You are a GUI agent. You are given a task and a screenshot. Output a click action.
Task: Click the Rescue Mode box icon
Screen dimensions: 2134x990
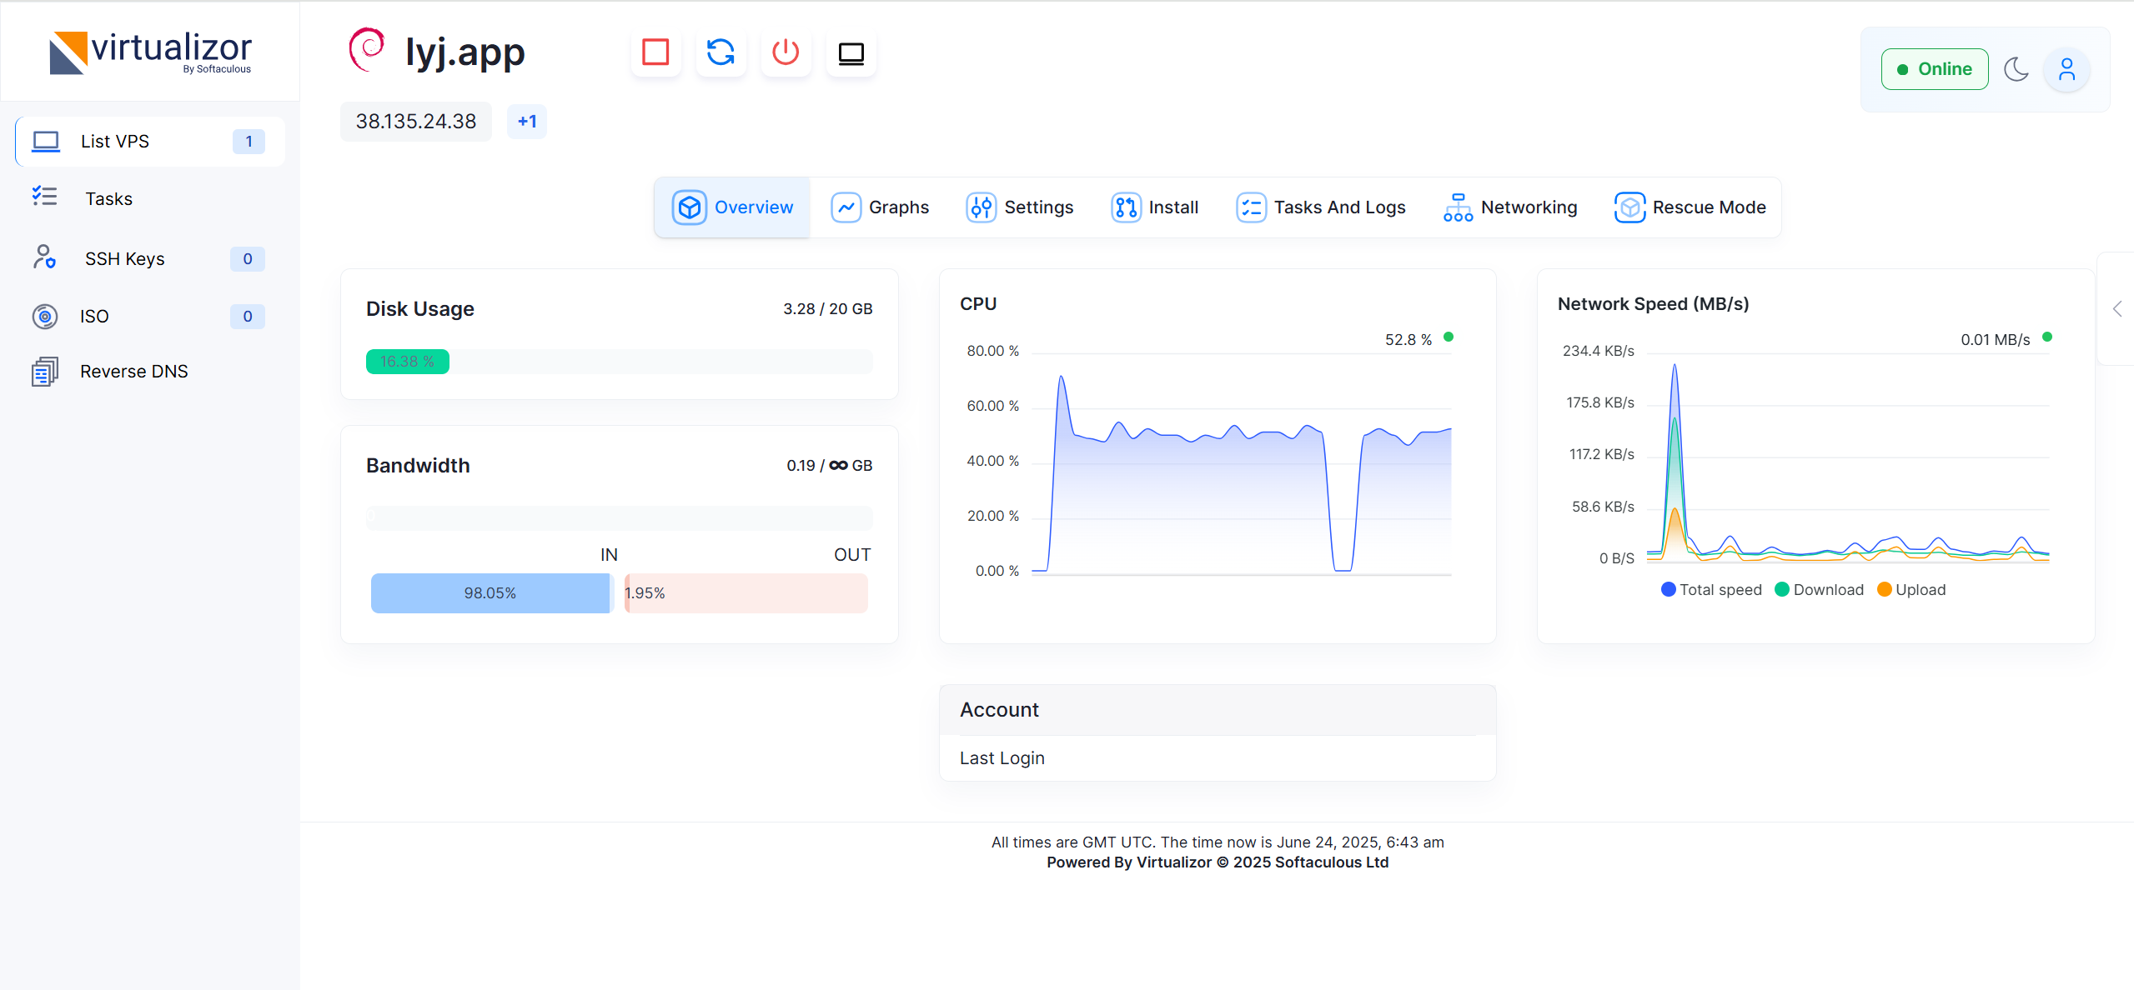tap(1629, 207)
